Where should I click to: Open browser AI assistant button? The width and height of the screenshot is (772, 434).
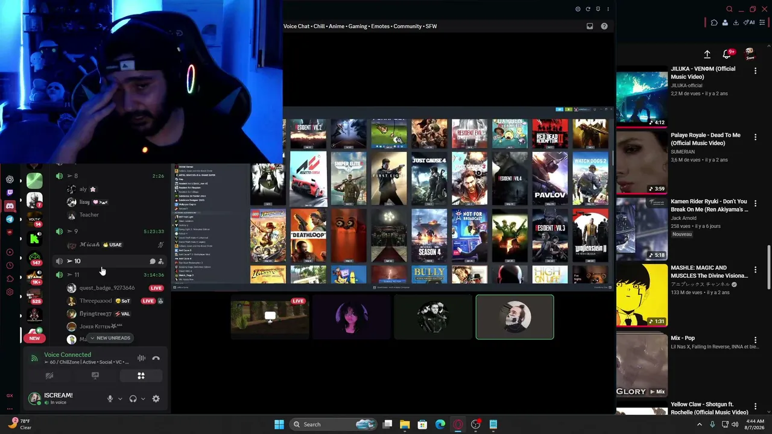point(750,23)
